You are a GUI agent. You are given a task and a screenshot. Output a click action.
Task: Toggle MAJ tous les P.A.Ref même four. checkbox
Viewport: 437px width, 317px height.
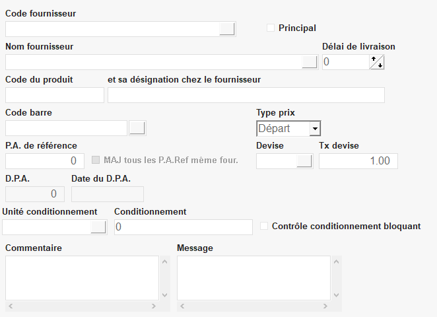96,160
